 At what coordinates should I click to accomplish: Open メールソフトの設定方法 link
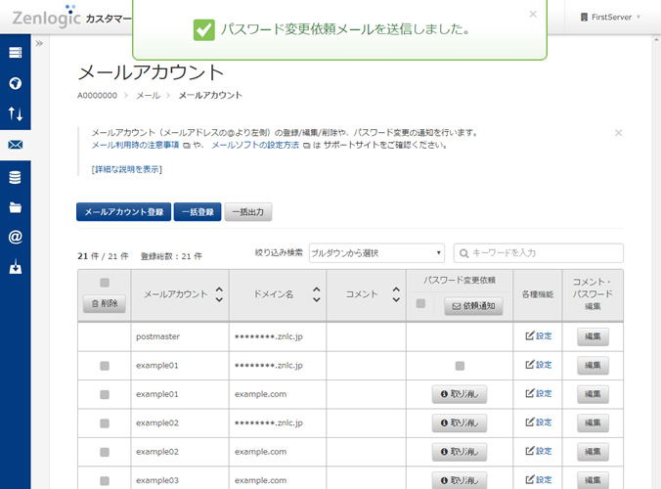click(x=255, y=145)
